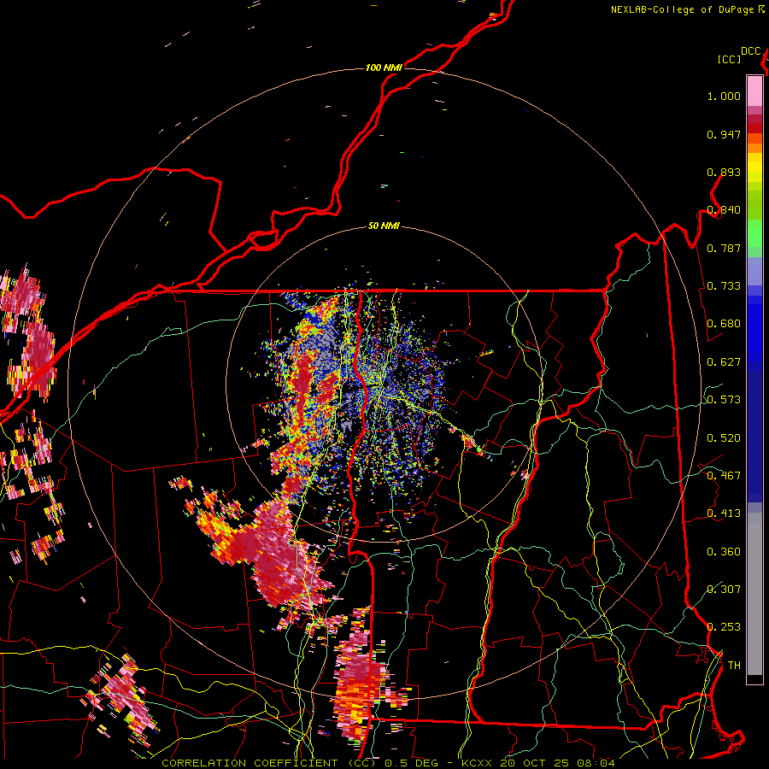Click the 1.000 value on color scale

click(724, 96)
